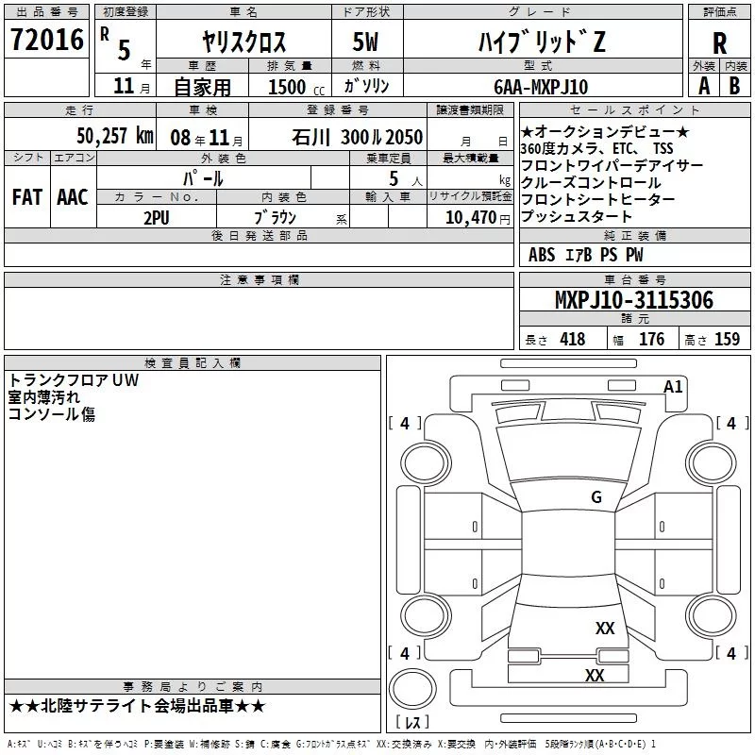The height and width of the screenshot is (755, 755).
Task: Select chassis number MXPJ10-3115306
Action: pyautogui.click(x=634, y=300)
